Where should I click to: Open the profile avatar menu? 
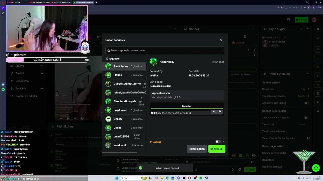point(314,20)
